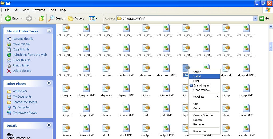Open the Favorites menu
The width and height of the screenshot is (273, 139).
(39, 10)
